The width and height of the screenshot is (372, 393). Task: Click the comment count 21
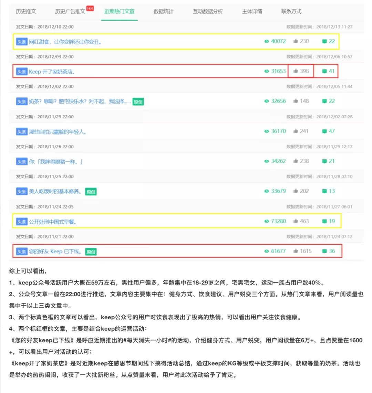click(x=332, y=161)
